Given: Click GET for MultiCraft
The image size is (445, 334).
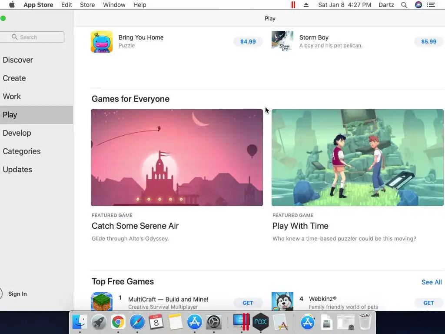Looking at the screenshot, I should (x=248, y=303).
